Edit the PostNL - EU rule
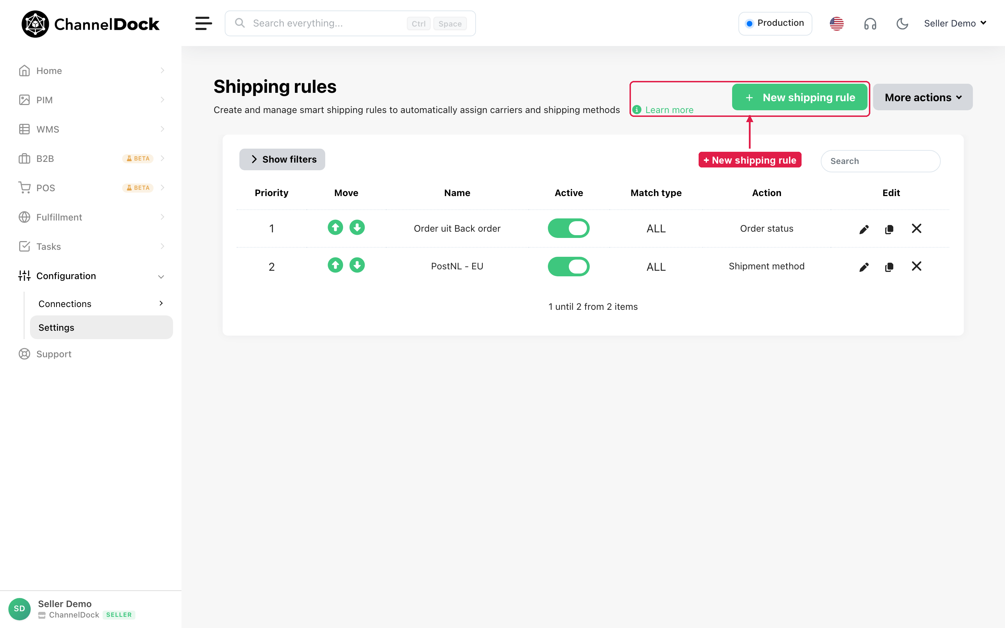 (864, 267)
